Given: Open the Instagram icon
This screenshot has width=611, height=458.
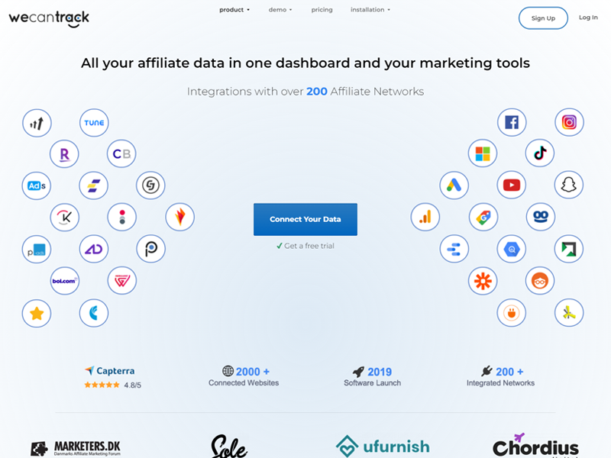Looking at the screenshot, I should 569,122.
